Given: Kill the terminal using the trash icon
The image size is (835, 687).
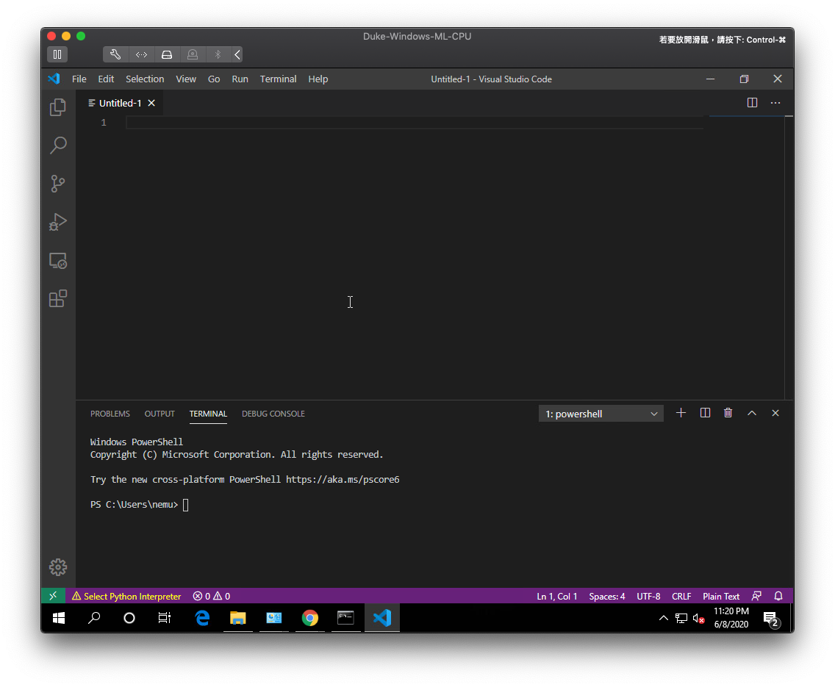Looking at the screenshot, I should (x=728, y=413).
